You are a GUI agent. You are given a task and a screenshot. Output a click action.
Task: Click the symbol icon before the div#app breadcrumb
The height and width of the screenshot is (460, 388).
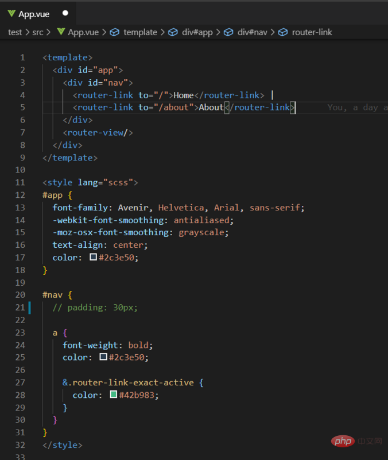coord(172,32)
